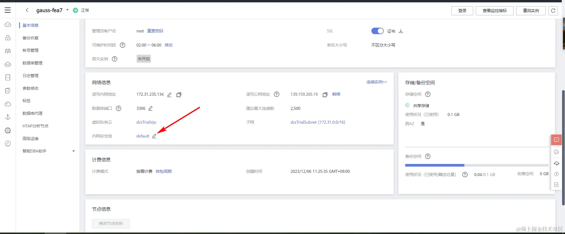565x234 pixels.
Task: Click 修改 for maintenance window
Action: [x=169, y=45]
